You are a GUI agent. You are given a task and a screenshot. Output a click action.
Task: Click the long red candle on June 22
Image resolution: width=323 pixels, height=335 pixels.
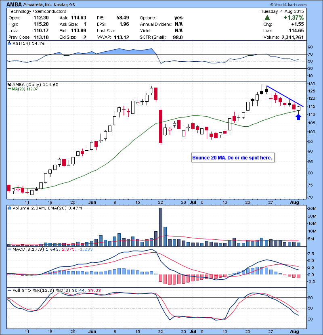click(x=161, y=126)
